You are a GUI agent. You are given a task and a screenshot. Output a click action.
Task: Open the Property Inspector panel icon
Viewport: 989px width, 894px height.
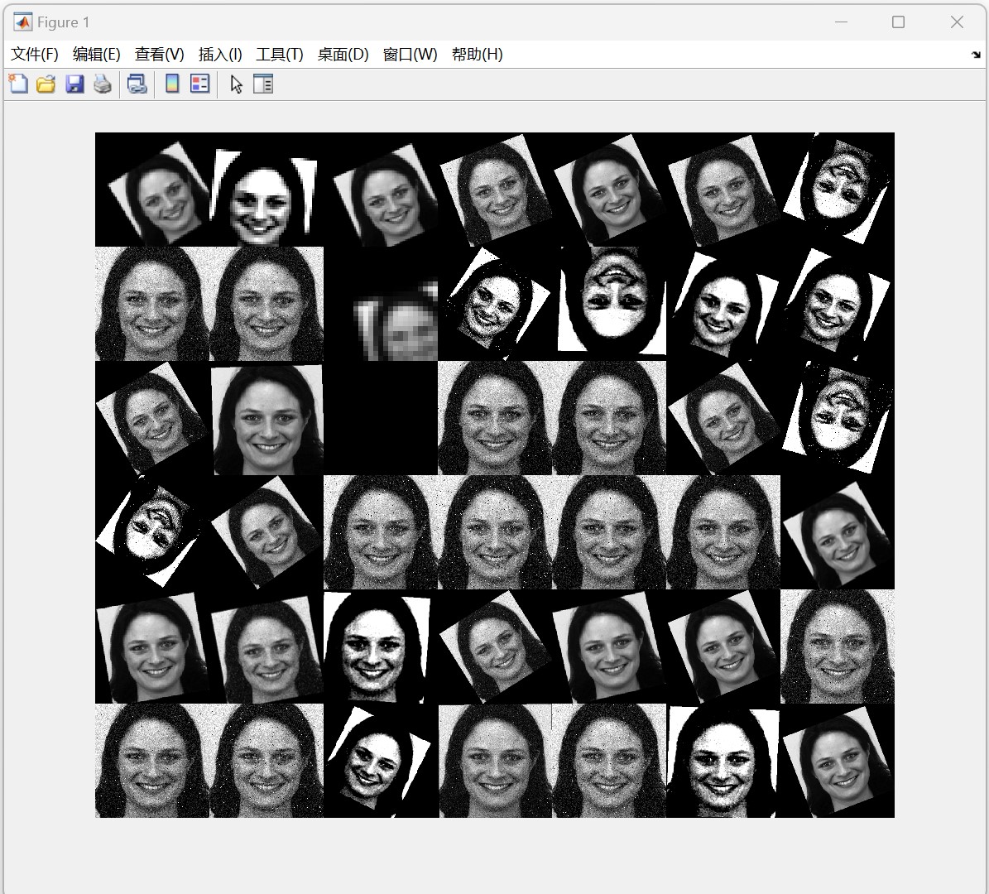click(x=263, y=84)
